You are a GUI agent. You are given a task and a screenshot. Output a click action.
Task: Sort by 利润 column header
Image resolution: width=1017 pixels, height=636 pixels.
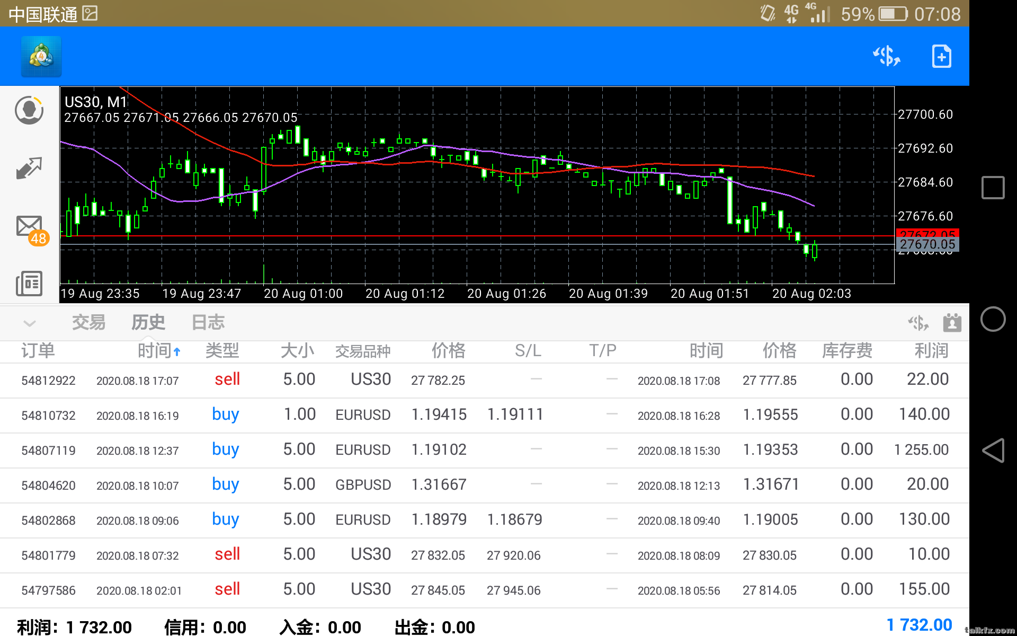point(931,351)
